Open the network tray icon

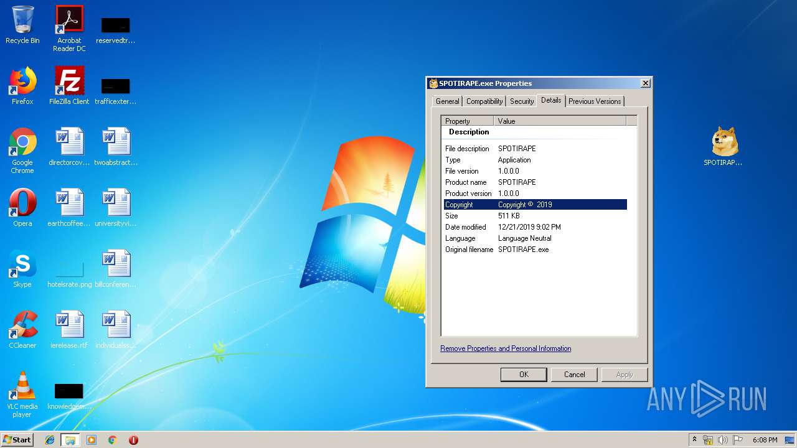(708, 440)
